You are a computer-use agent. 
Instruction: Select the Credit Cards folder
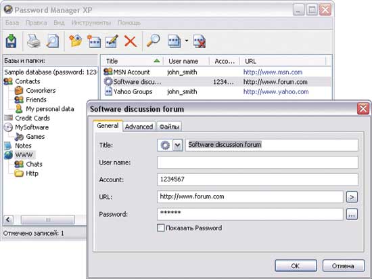[32, 118]
